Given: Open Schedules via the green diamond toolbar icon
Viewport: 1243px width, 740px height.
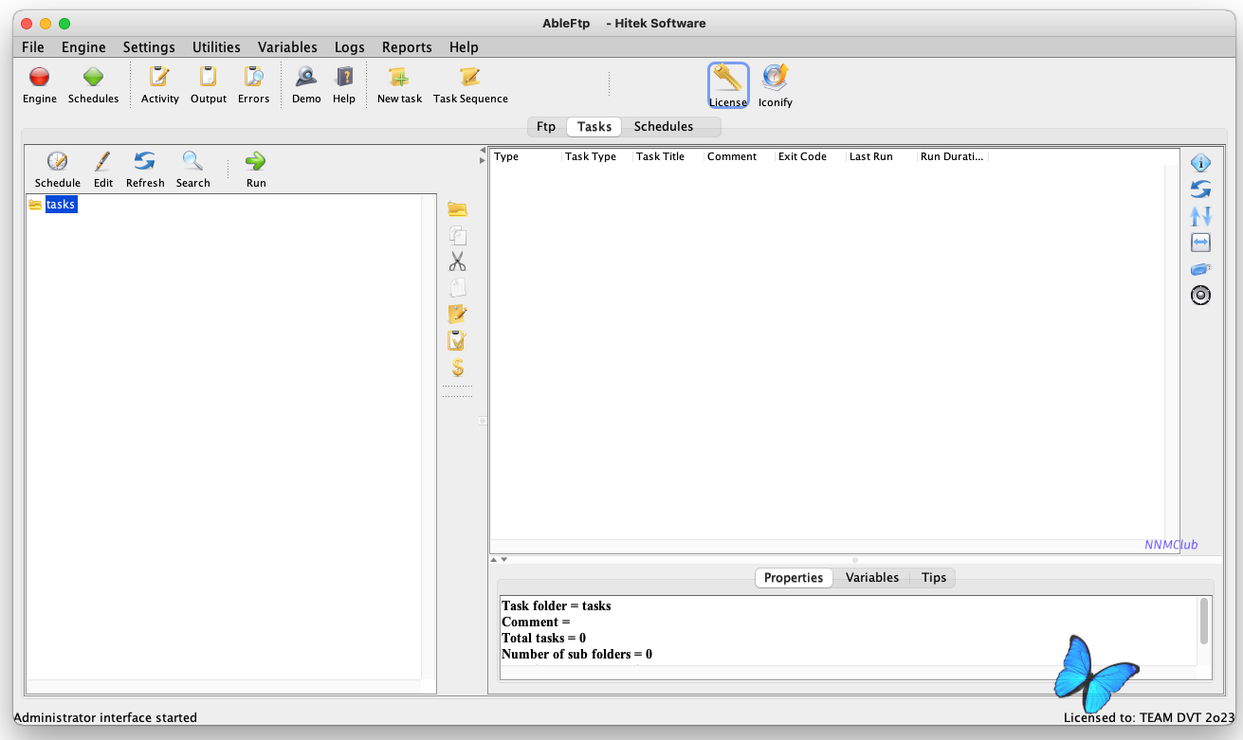Looking at the screenshot, I should click(93, 78).
